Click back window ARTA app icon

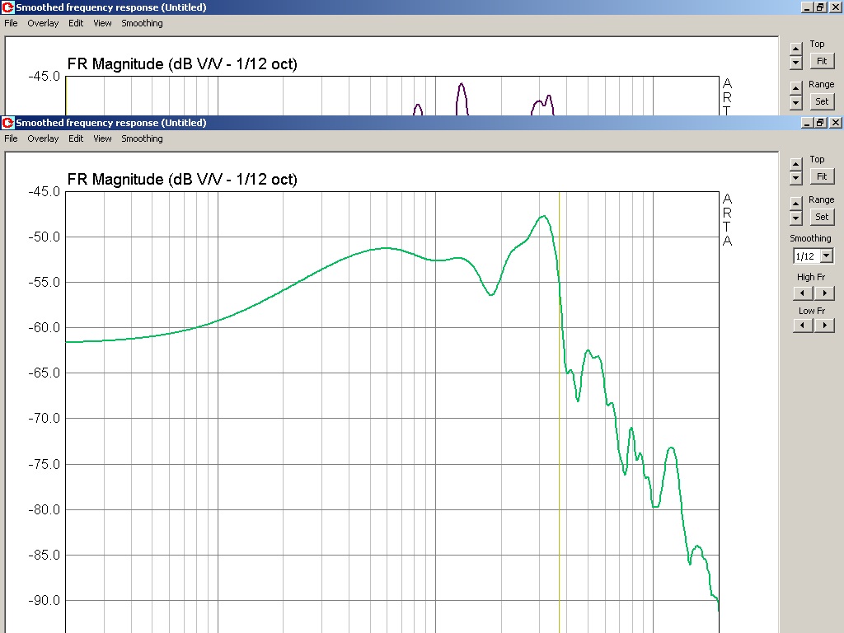[x=8, y=7]
